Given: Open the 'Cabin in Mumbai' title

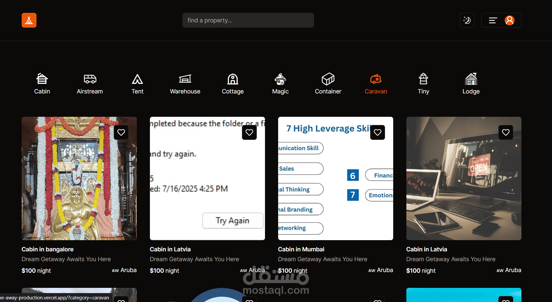Looking at the screenshot, I should click(301, 249).
